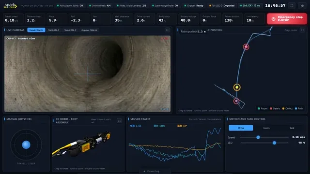
Task: Expand the position map panel to fullscreen
Action: pyautogui.click(x=302, y=30)
